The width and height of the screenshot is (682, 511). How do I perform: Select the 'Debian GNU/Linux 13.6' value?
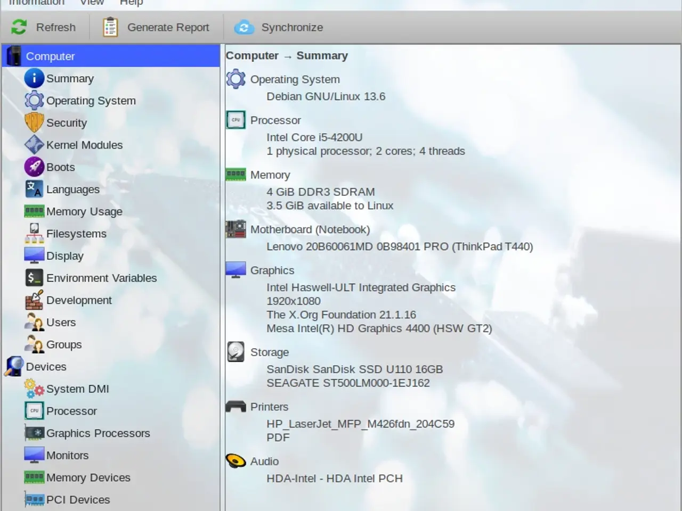[x=326, y=96]
